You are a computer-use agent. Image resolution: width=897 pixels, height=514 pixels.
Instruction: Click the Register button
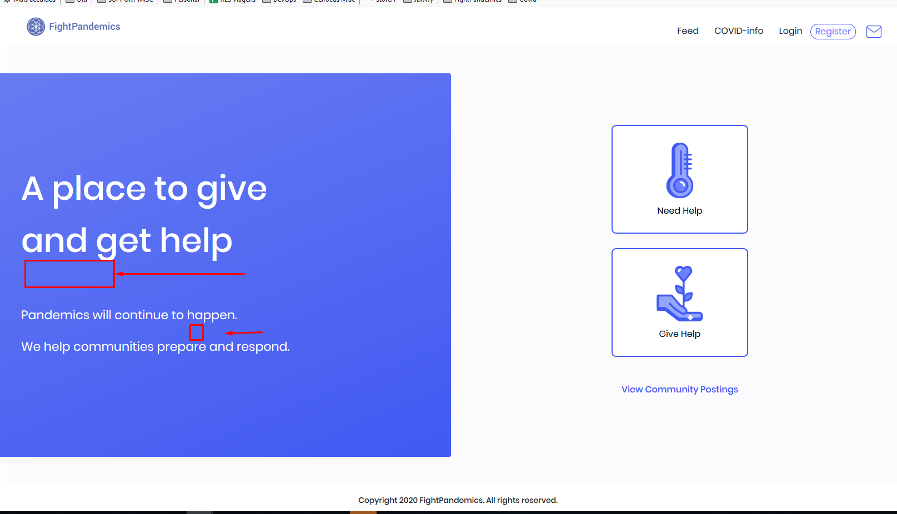point(833,32)
